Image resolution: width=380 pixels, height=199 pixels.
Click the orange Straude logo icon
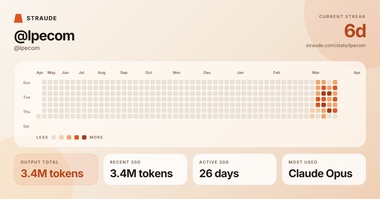[x=18, y=18]
